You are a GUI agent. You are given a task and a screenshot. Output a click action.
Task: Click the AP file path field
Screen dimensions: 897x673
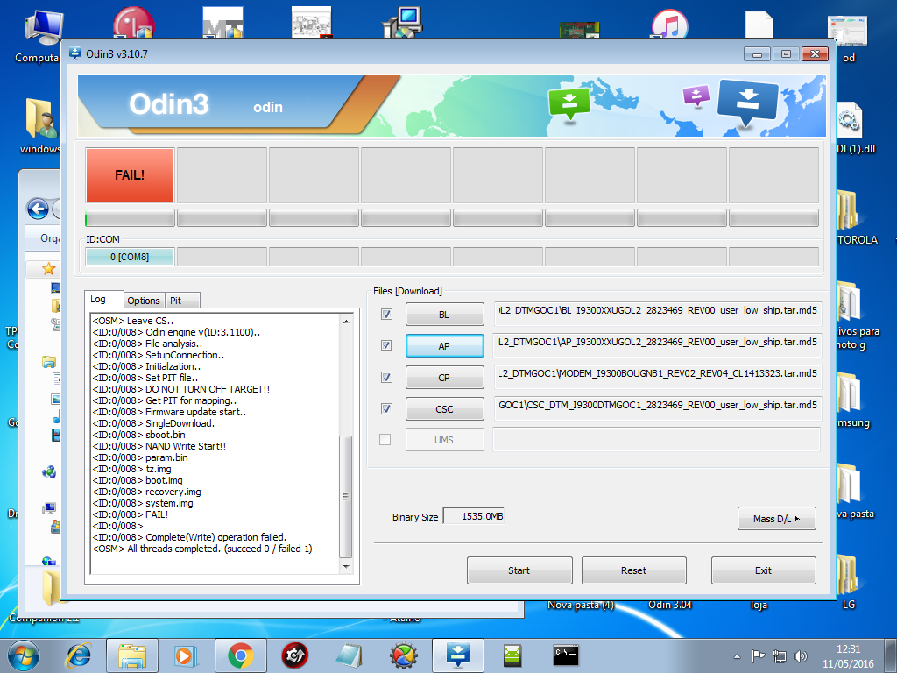(658, 345)
